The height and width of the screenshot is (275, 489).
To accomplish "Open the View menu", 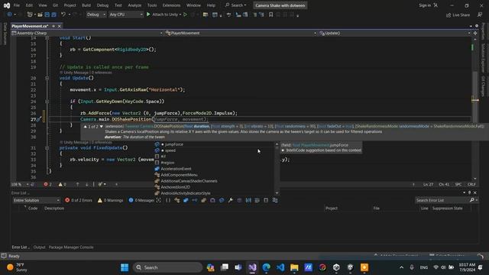I will [x=43, y=5].
